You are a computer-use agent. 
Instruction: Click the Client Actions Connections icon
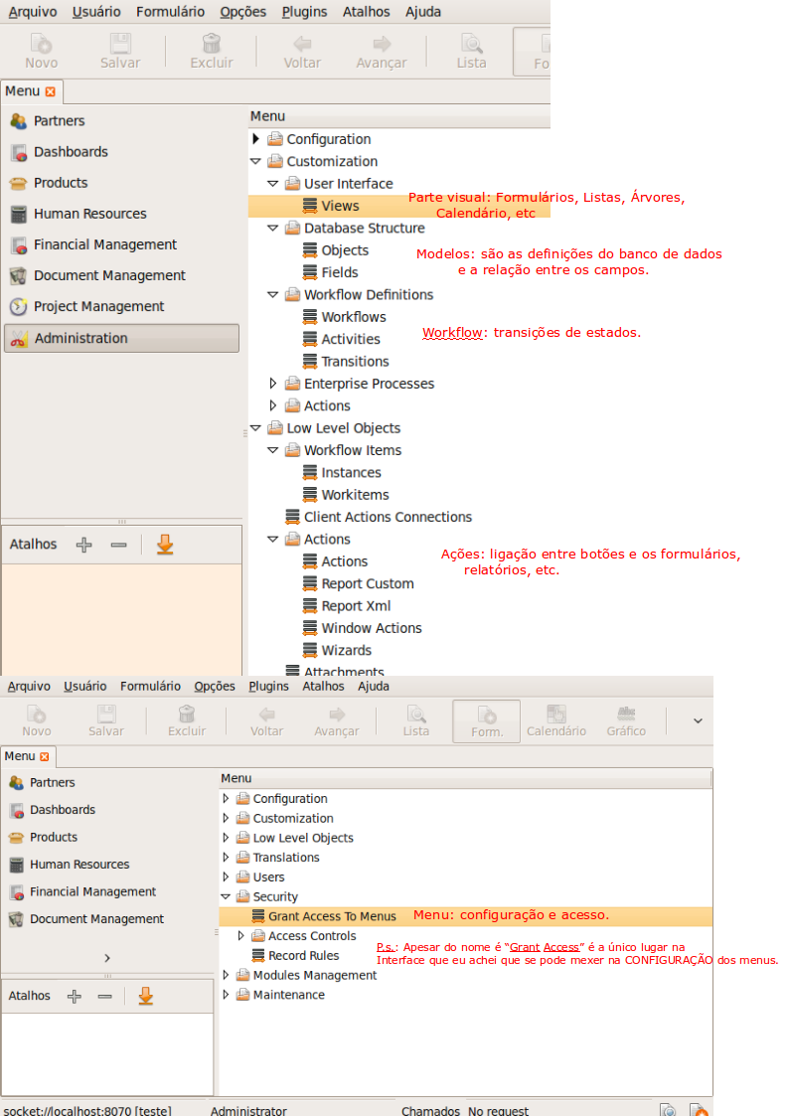292,517
